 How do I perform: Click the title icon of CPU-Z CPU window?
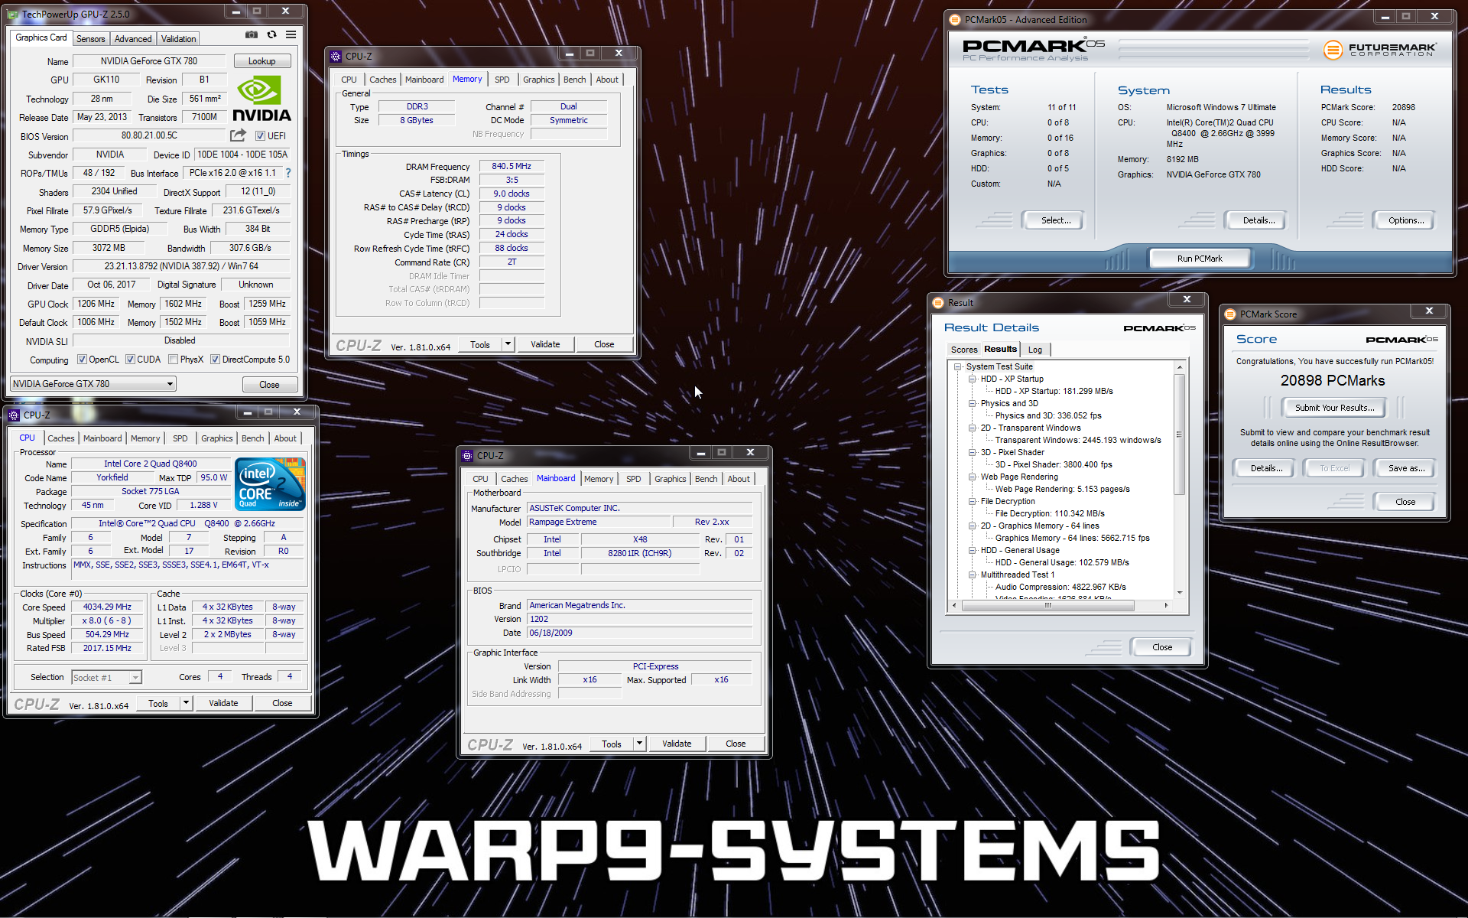coord(14,415)
